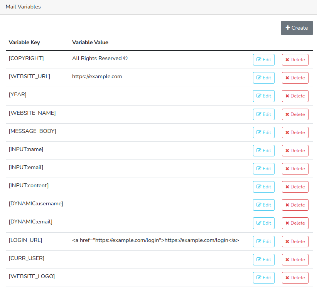This screenshot has width=317, height=287.
Task: Delete the [DYNAMIC:email] variable
Action: (295, 223)
